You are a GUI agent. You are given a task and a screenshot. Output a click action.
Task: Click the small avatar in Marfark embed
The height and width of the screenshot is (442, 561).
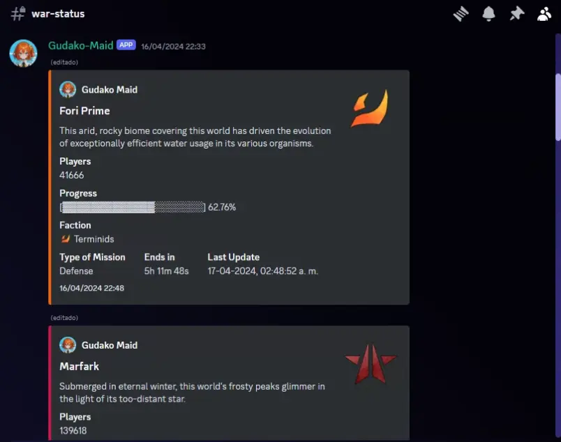(x=68, y=345)
